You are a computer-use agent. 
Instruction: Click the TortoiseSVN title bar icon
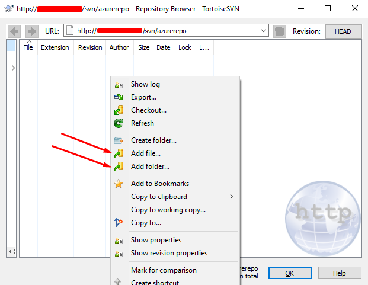click(x=9, y=9)
